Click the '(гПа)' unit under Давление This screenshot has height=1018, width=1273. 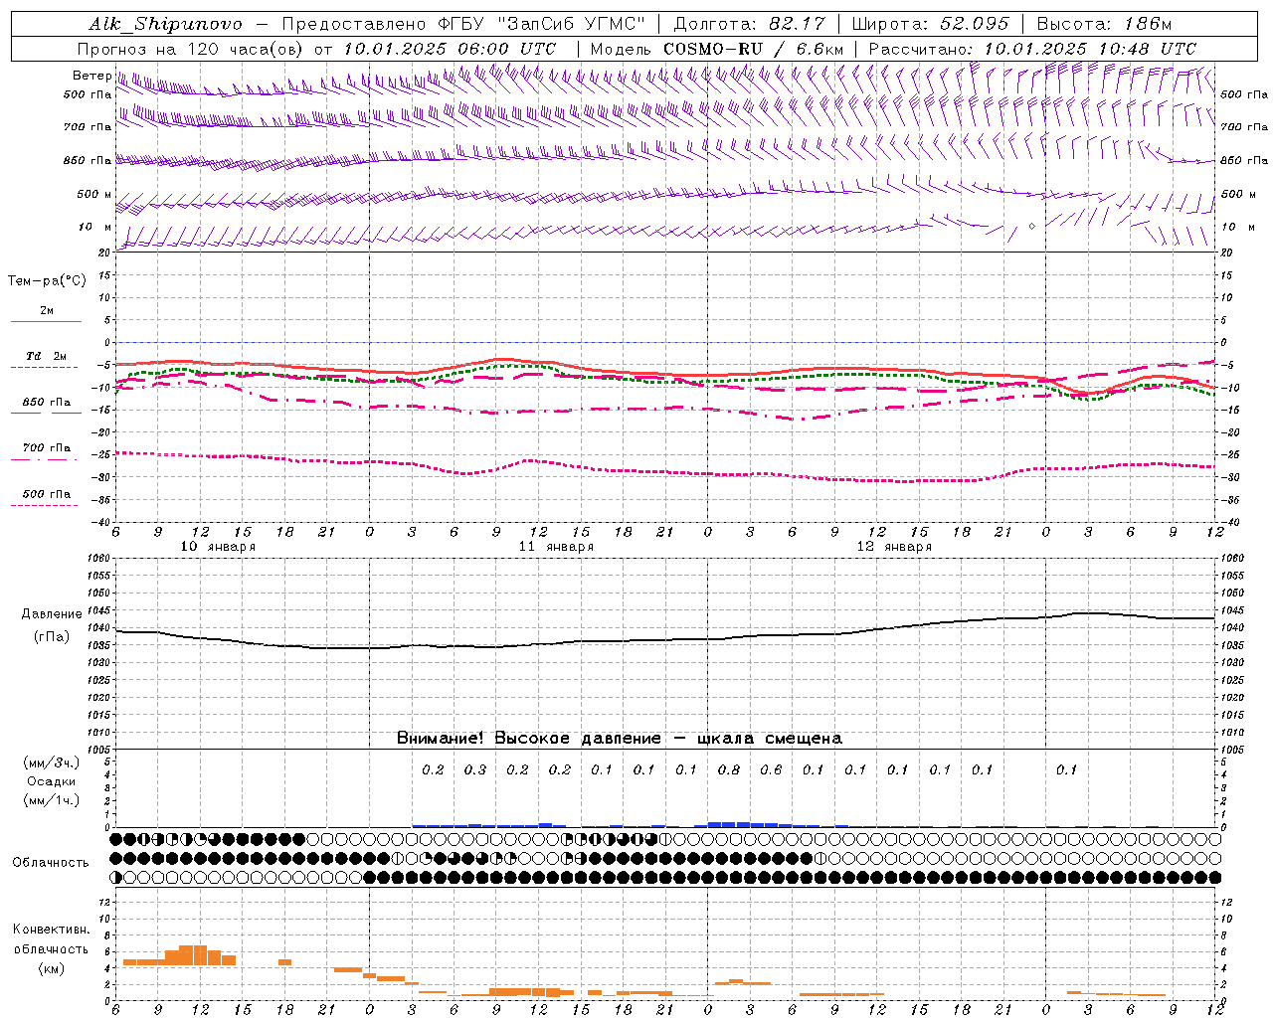(52, 637)
